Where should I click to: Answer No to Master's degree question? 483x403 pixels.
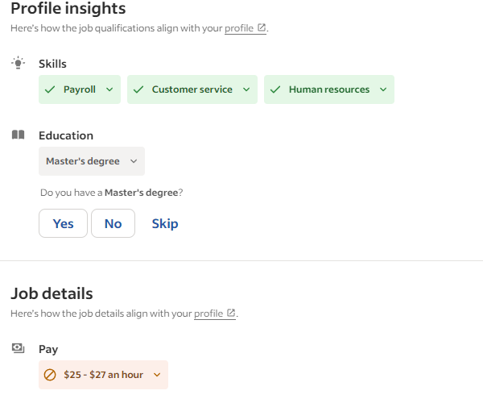[113, 223]
